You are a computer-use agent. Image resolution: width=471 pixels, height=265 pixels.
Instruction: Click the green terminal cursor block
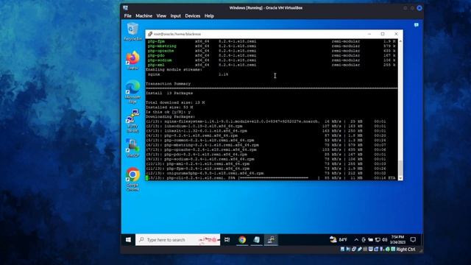click(147, 178)
